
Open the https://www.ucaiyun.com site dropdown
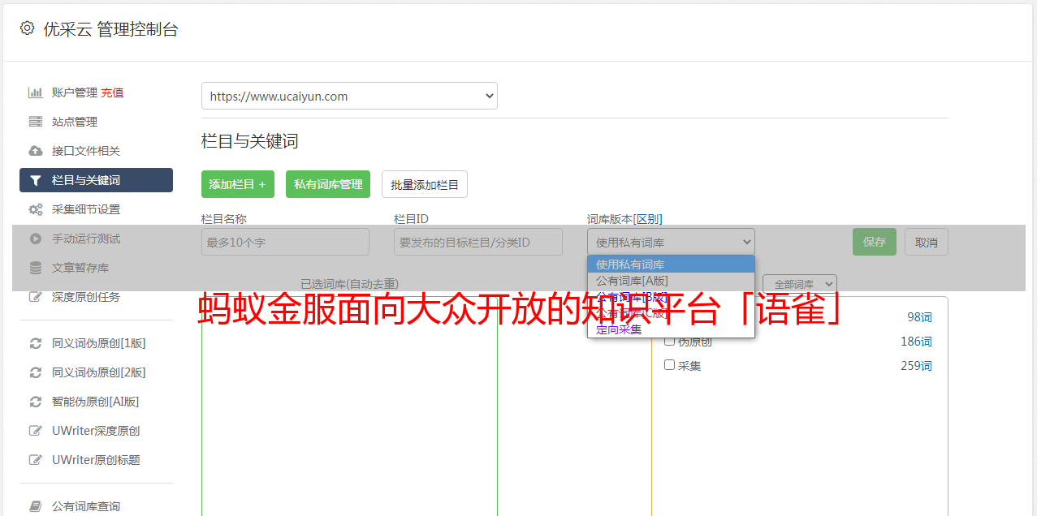349,96
